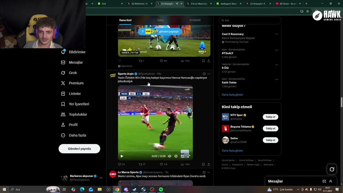
Task: Toggle fullscreen on the video player
Action: (x=189, y=156)
